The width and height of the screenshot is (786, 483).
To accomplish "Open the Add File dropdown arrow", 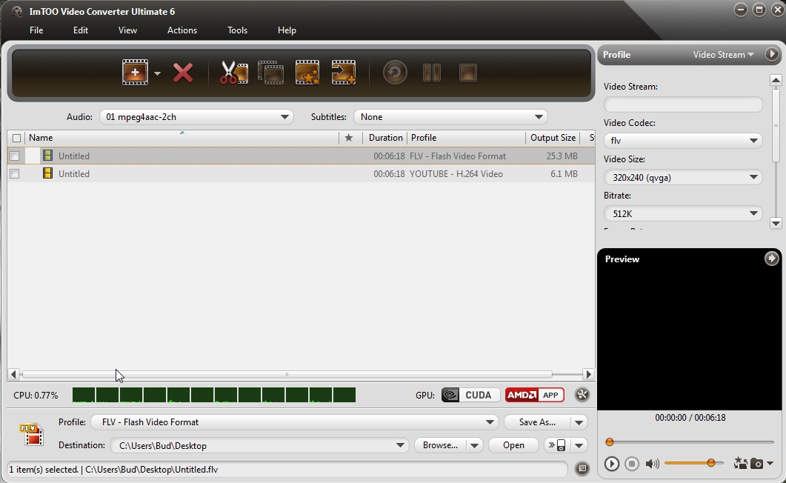I will pos(157,73).
